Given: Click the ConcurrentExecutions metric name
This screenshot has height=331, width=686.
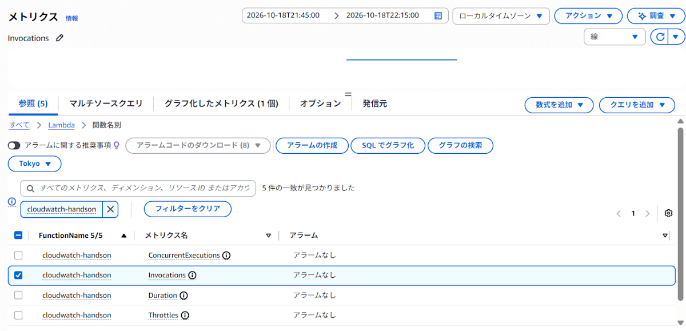Looking at the screenshot, I should 184,256.
